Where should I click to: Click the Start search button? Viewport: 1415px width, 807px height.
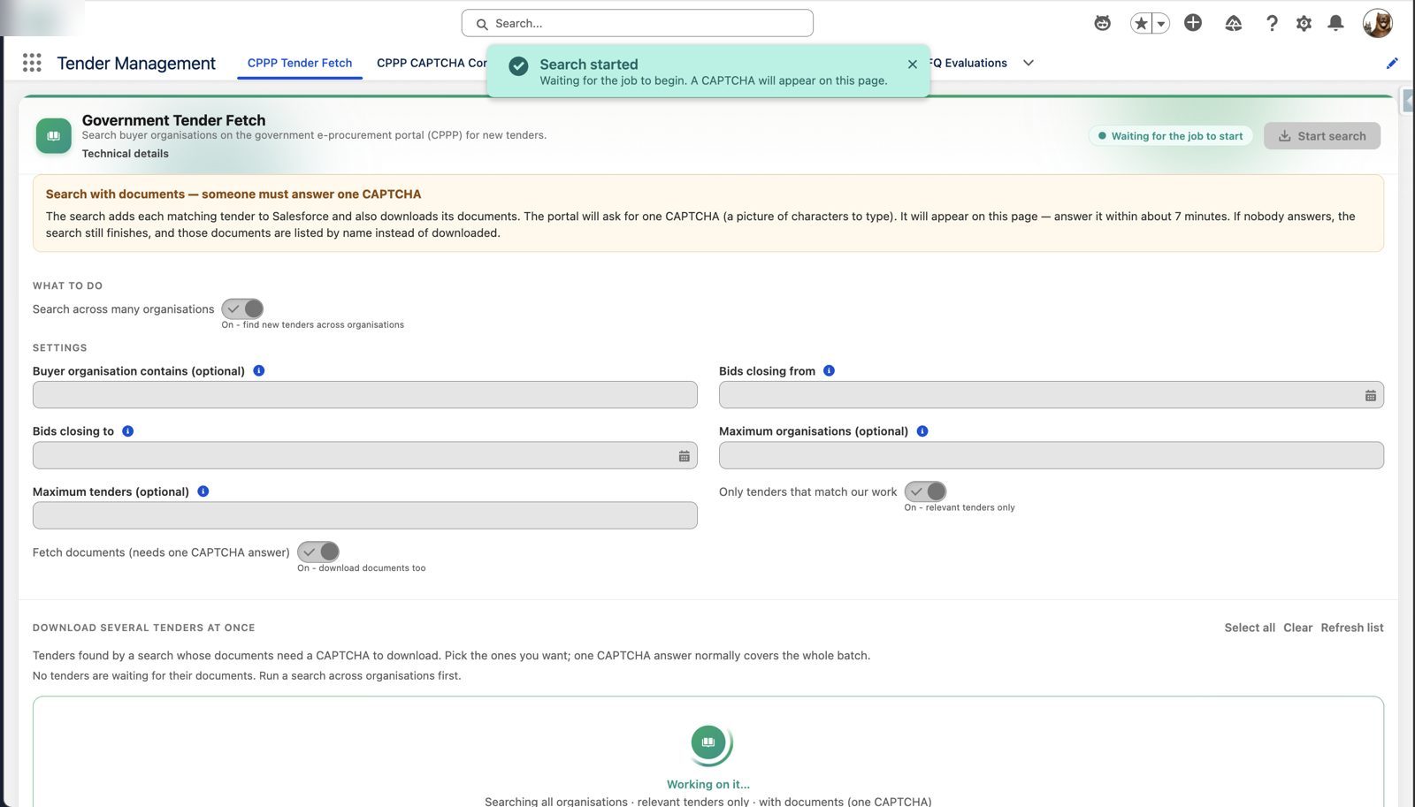tap(1322, 136)
